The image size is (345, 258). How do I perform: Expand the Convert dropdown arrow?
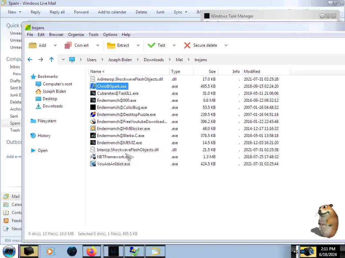[x=98, y=45]
